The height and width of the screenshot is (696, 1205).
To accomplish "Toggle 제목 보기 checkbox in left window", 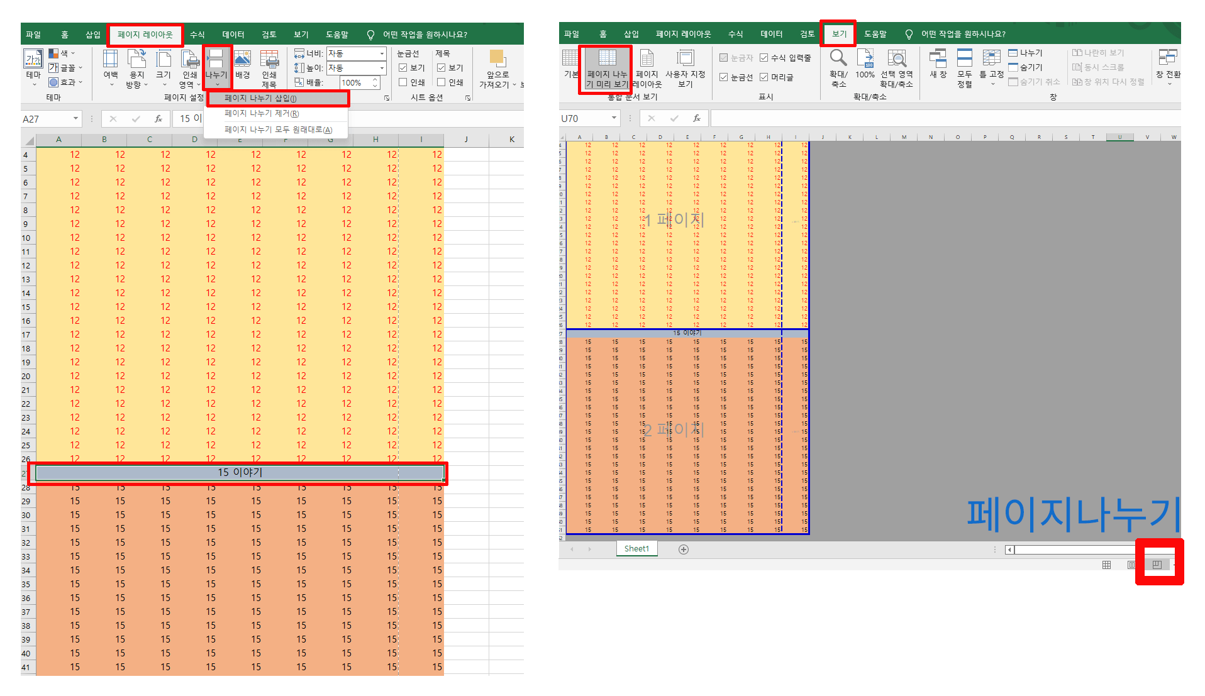I will pos(441,68).
